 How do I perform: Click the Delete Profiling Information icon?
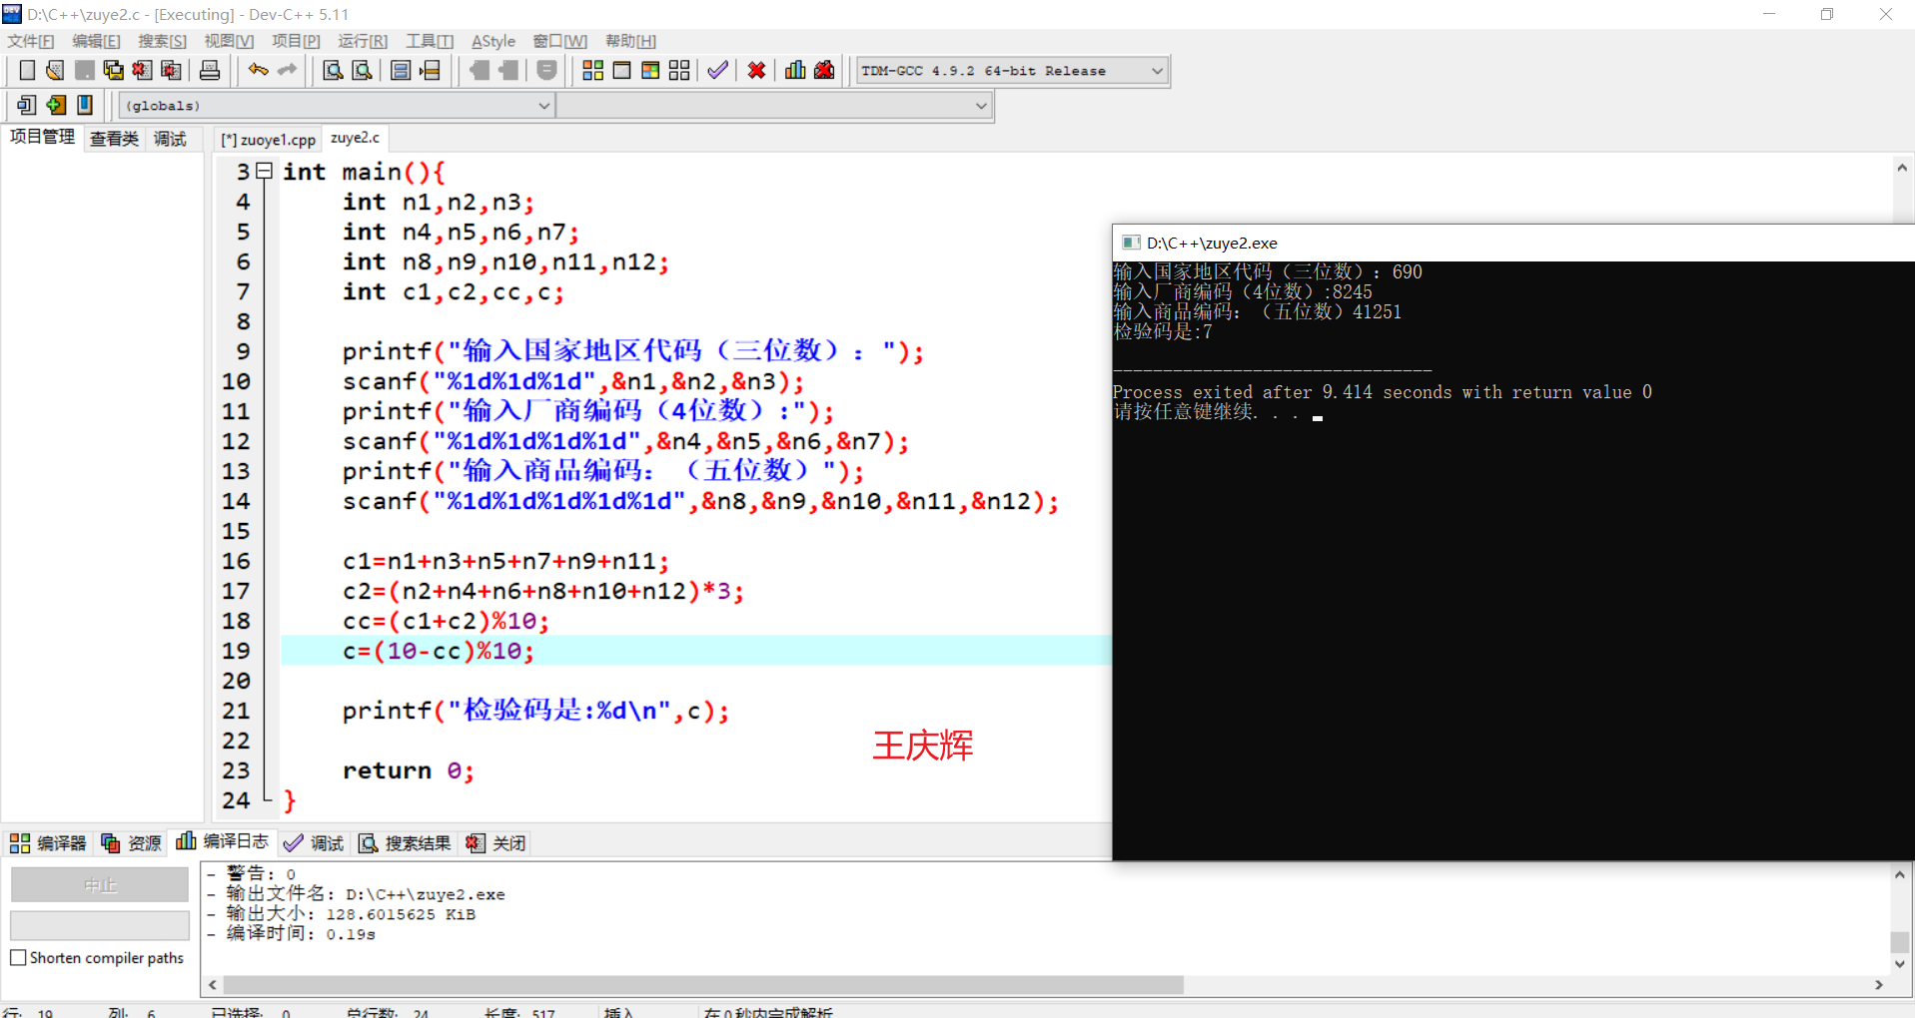pyautogui.click(x=824, y=70)
